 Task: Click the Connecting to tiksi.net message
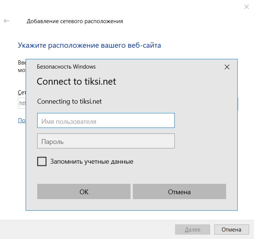click(x=70, y=101)
